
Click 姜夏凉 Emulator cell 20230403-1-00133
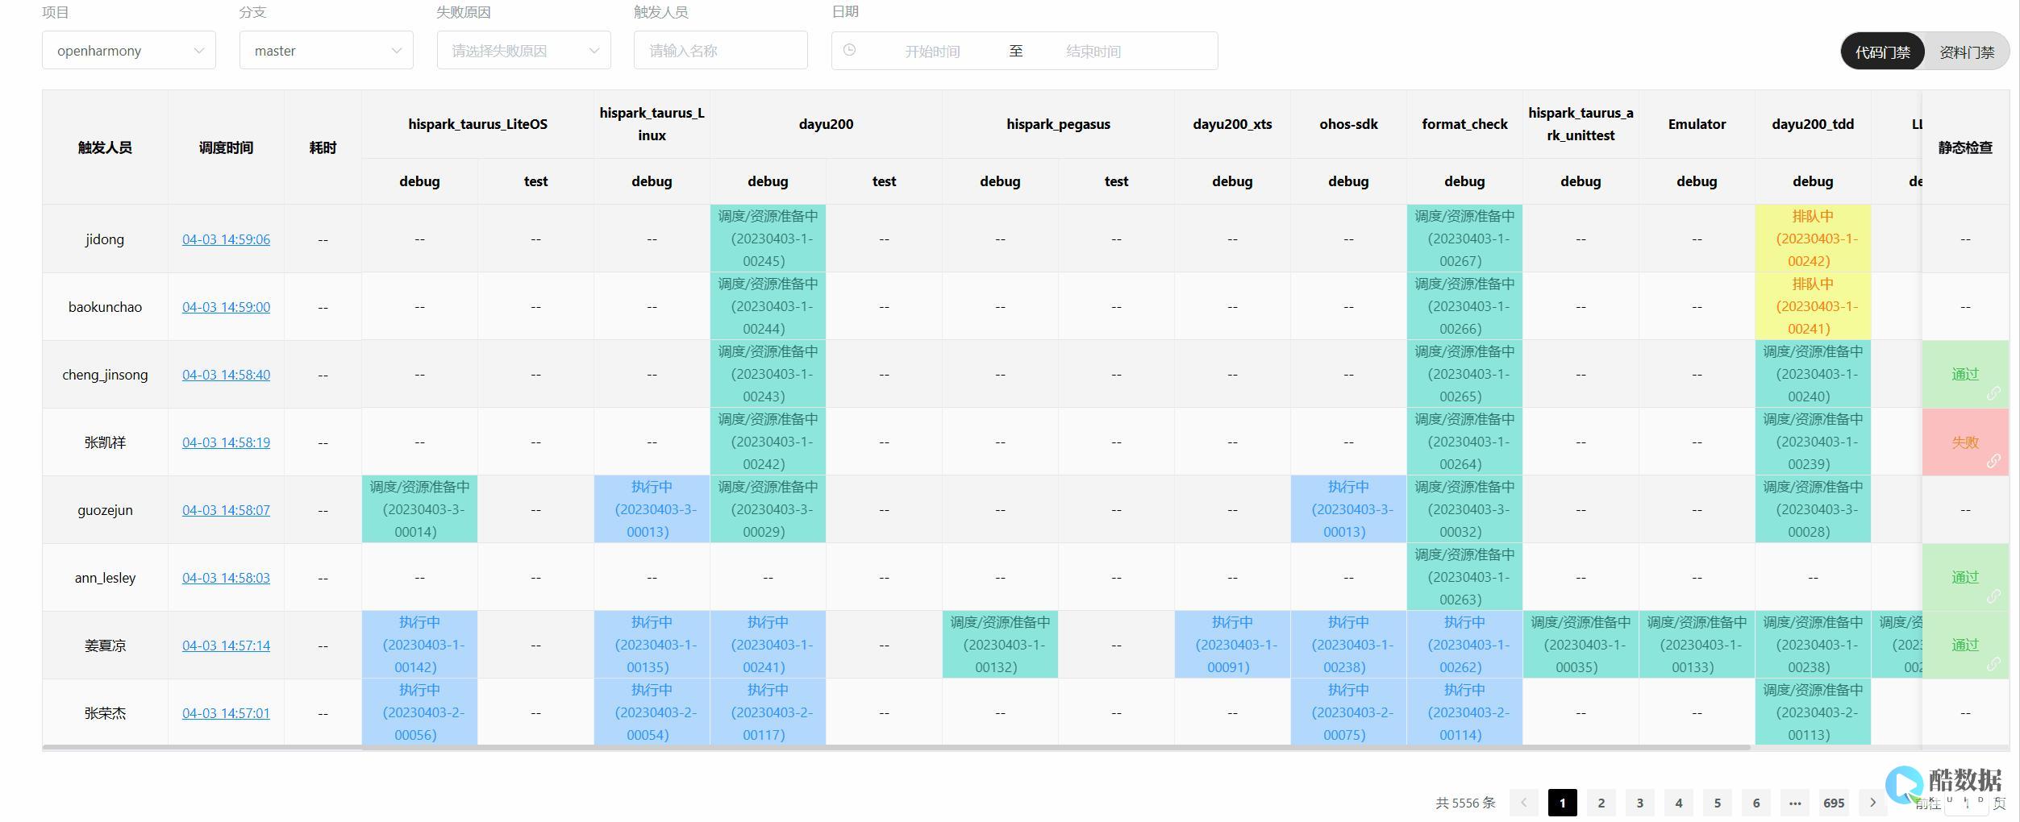(1697, 645)
